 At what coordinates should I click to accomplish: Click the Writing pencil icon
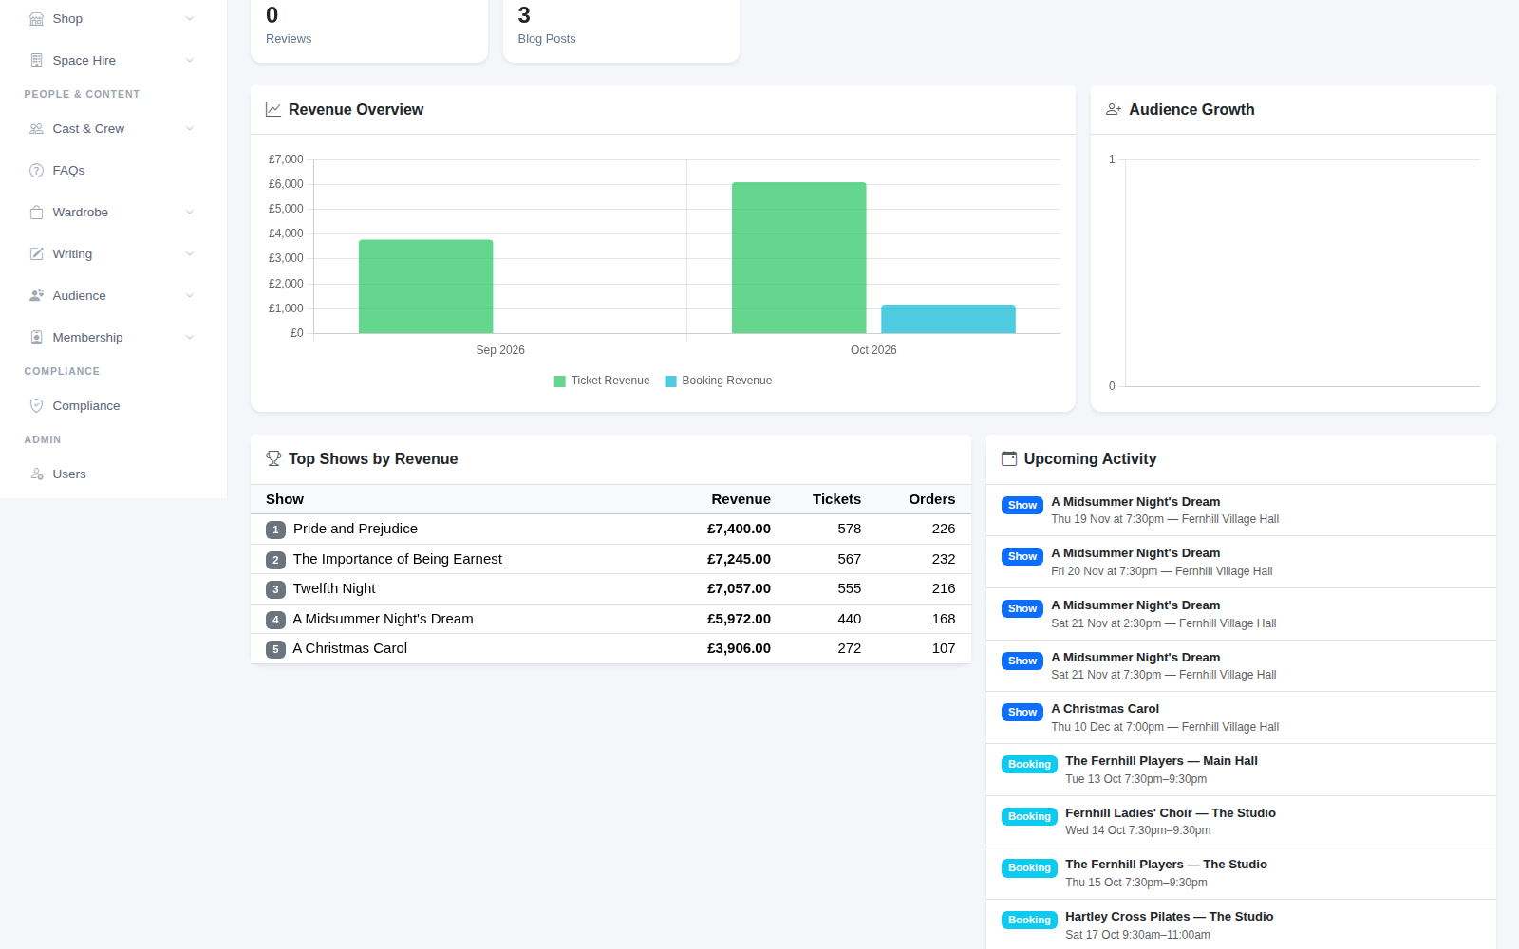[x=36, y=254]
